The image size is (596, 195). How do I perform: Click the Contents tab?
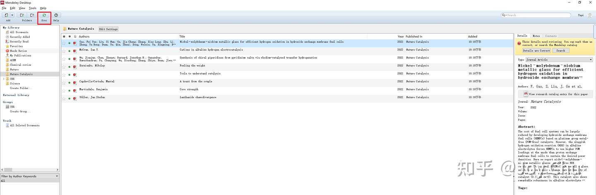[550, 36]
